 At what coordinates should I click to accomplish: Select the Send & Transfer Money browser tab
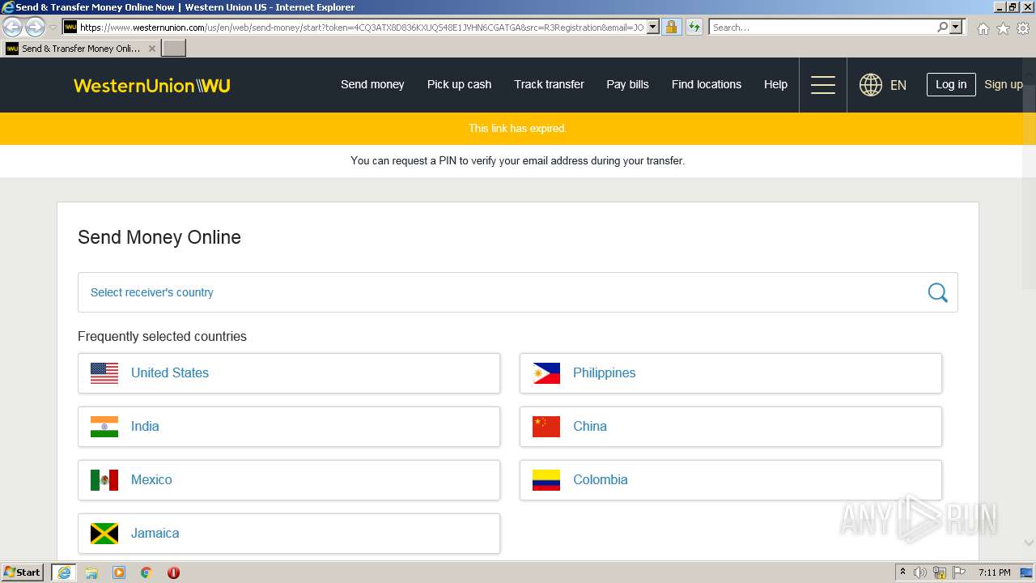(81, 49)
